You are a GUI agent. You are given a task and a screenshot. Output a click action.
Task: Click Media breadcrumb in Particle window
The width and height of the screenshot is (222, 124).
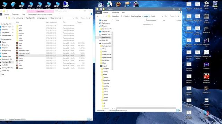pos(126,16)
